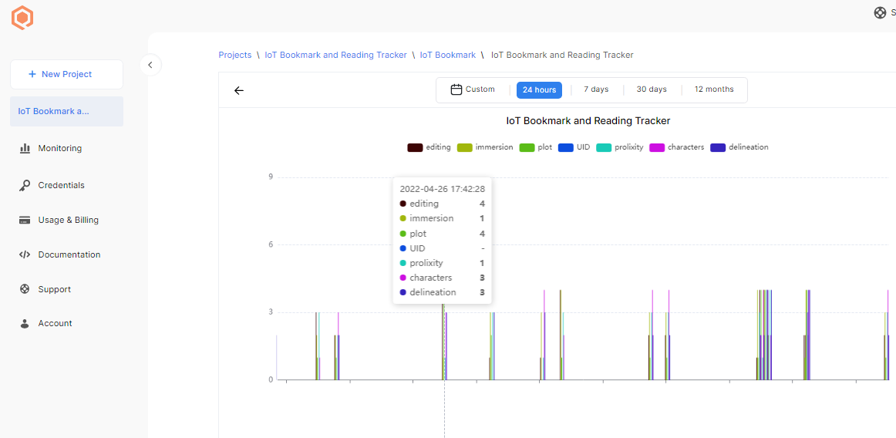Open Monitoring via bar chart icon
The height and width of the screenshot is (438, 896).
25,148
